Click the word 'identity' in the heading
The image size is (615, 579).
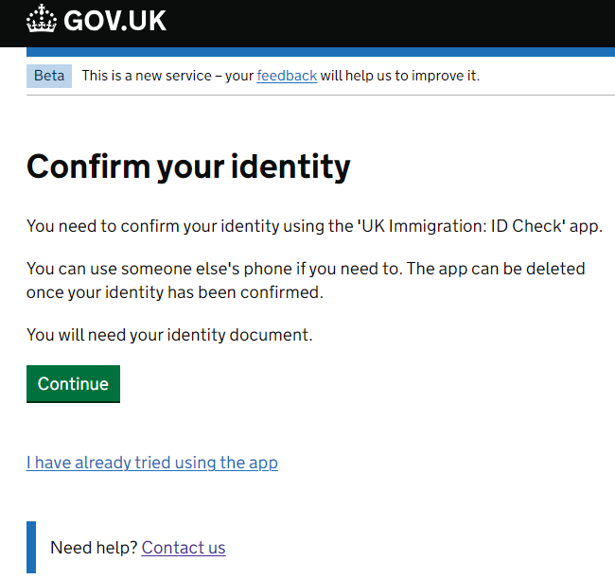click(x=290, y=167)
